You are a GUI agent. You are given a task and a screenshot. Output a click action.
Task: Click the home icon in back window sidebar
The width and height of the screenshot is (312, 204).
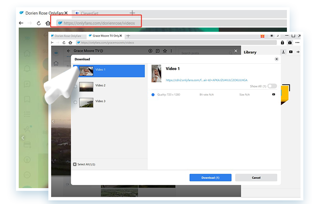27,53
